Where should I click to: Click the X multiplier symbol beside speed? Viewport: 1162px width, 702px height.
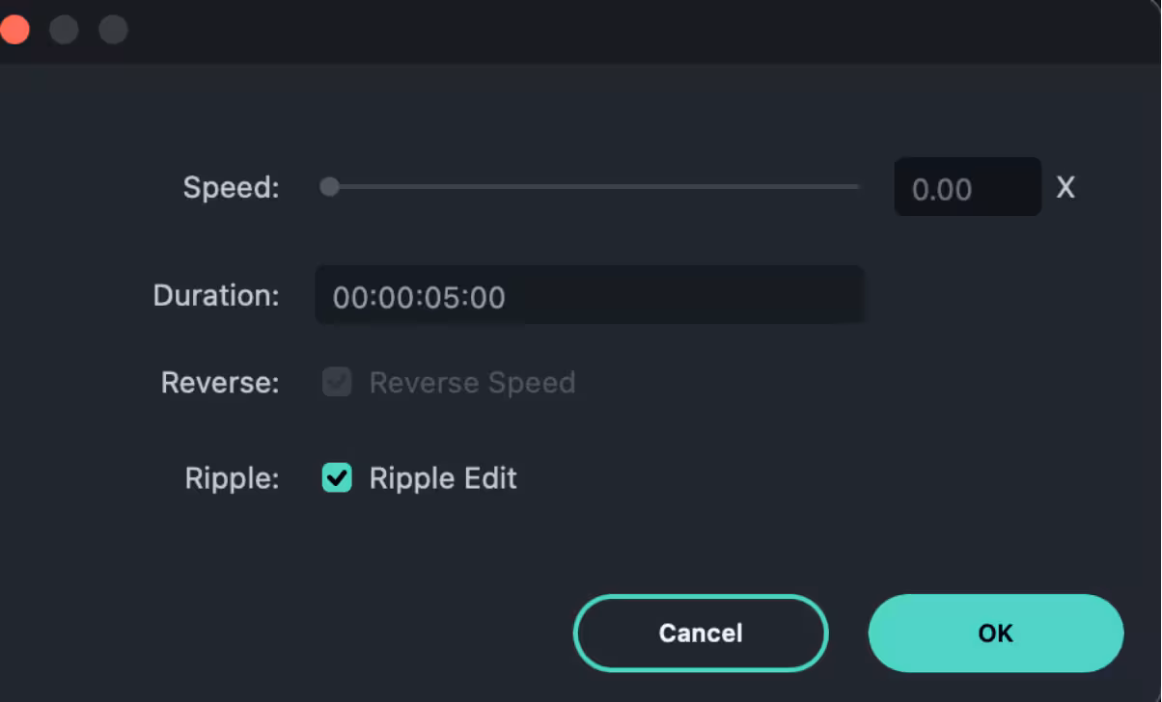coord(1065,187)
